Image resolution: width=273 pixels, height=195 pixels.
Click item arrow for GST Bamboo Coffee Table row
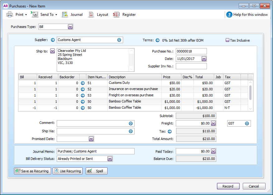coord(83,102)
